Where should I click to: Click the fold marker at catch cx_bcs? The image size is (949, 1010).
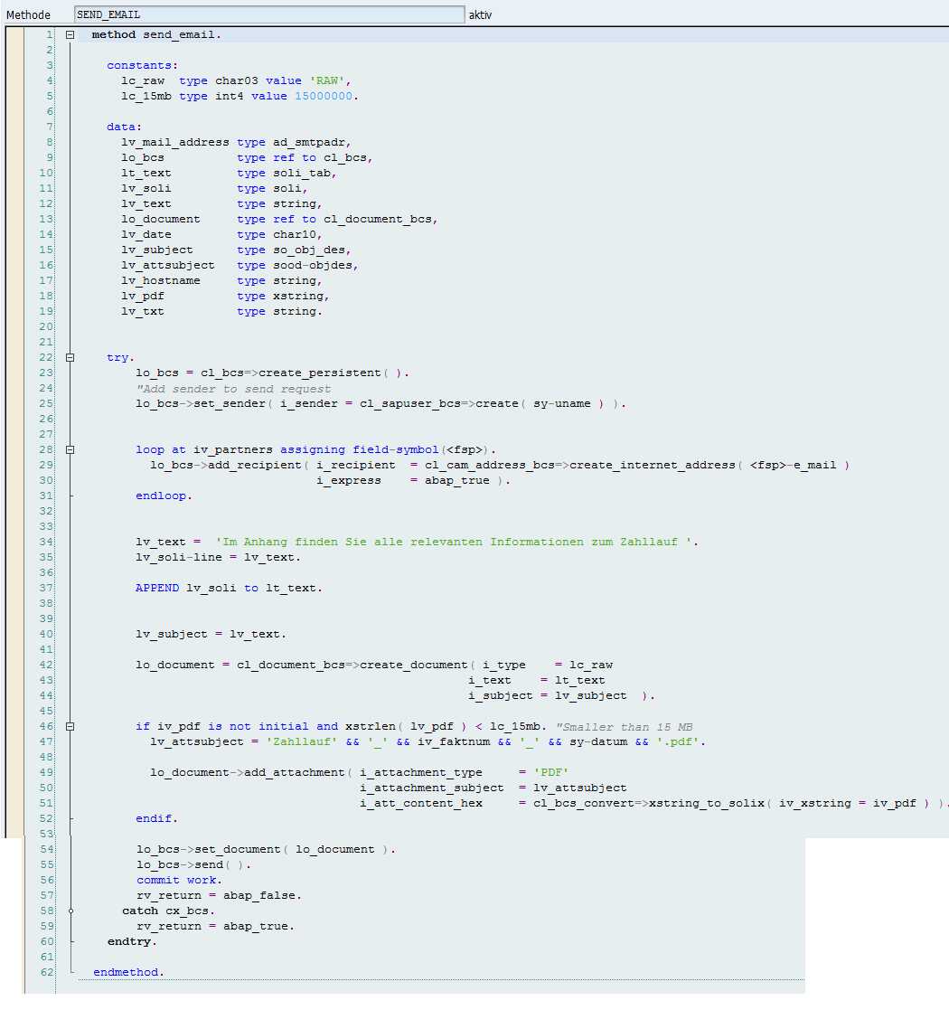(70, 911)
